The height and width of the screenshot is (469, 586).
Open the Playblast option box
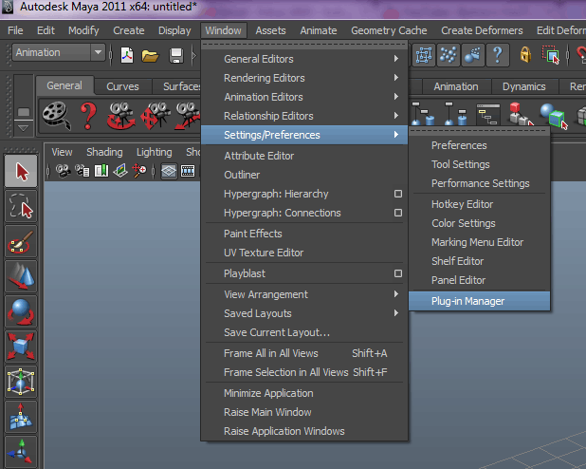(x=398, y=273)
